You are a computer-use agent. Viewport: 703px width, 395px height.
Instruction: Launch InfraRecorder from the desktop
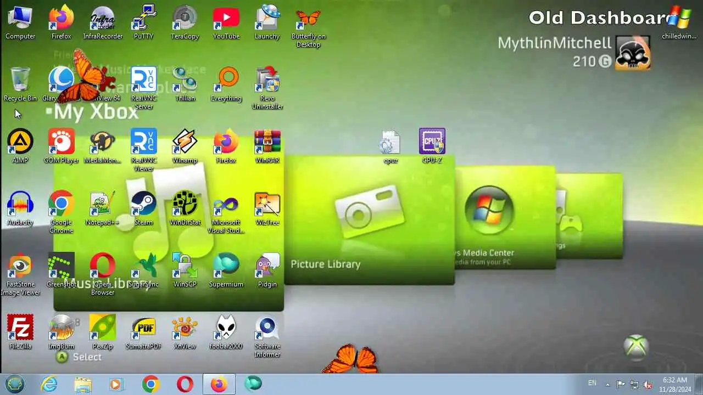point(103,22)
